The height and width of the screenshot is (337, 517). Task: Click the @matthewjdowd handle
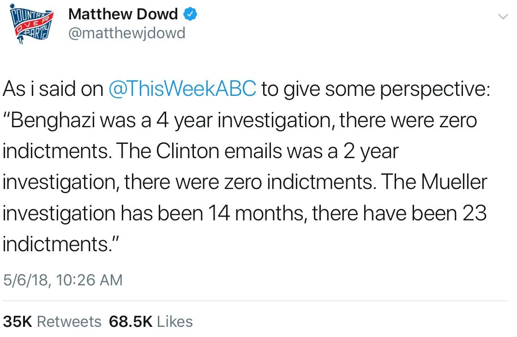pos(126,33)
